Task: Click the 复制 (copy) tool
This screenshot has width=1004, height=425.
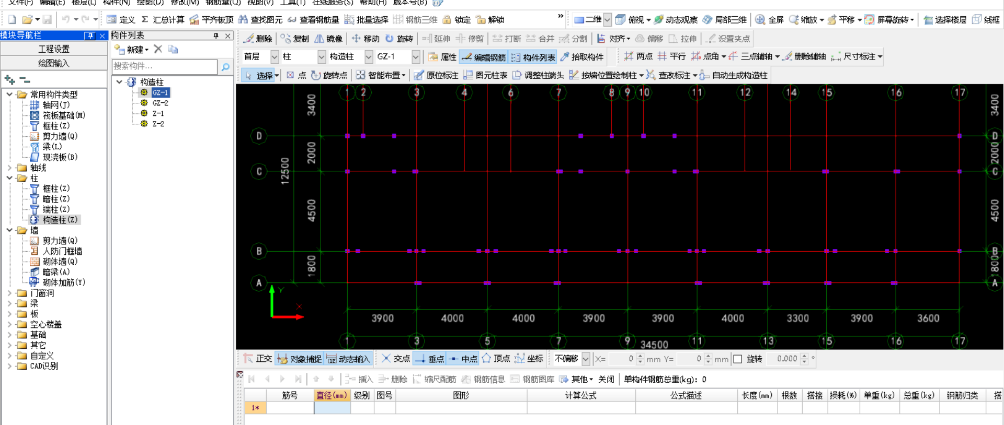Action: [295, 39]
